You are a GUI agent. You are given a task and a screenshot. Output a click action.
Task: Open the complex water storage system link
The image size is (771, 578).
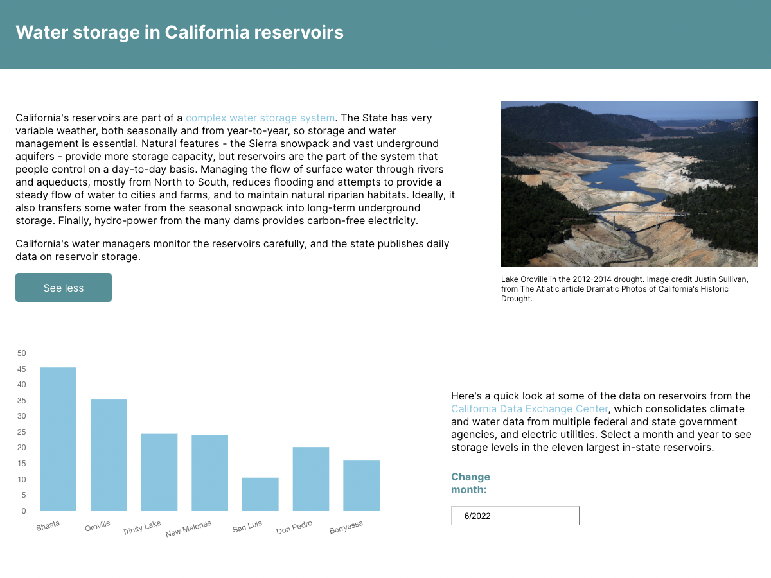(260, 118)
